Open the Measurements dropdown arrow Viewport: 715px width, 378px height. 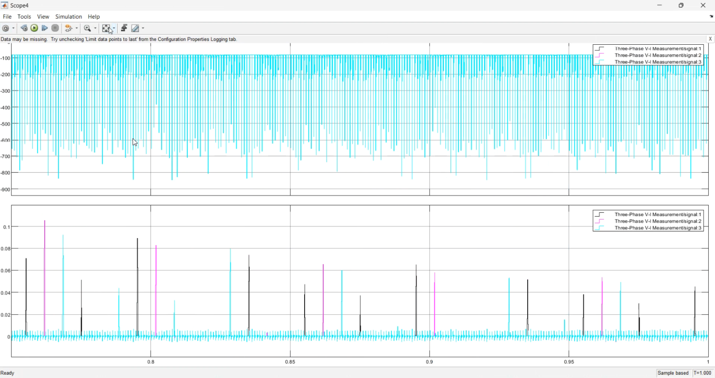coord(143,29)
